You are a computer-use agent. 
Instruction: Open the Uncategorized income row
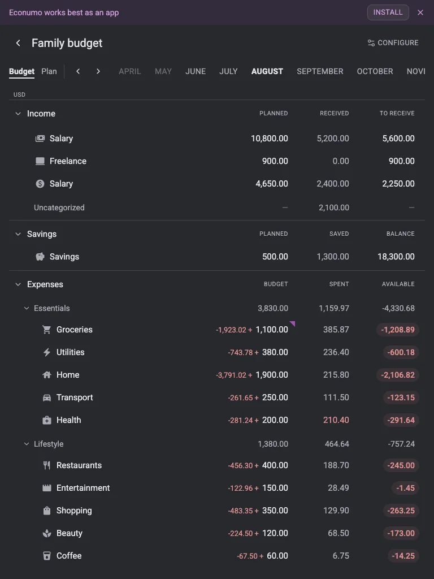[216, 208]
